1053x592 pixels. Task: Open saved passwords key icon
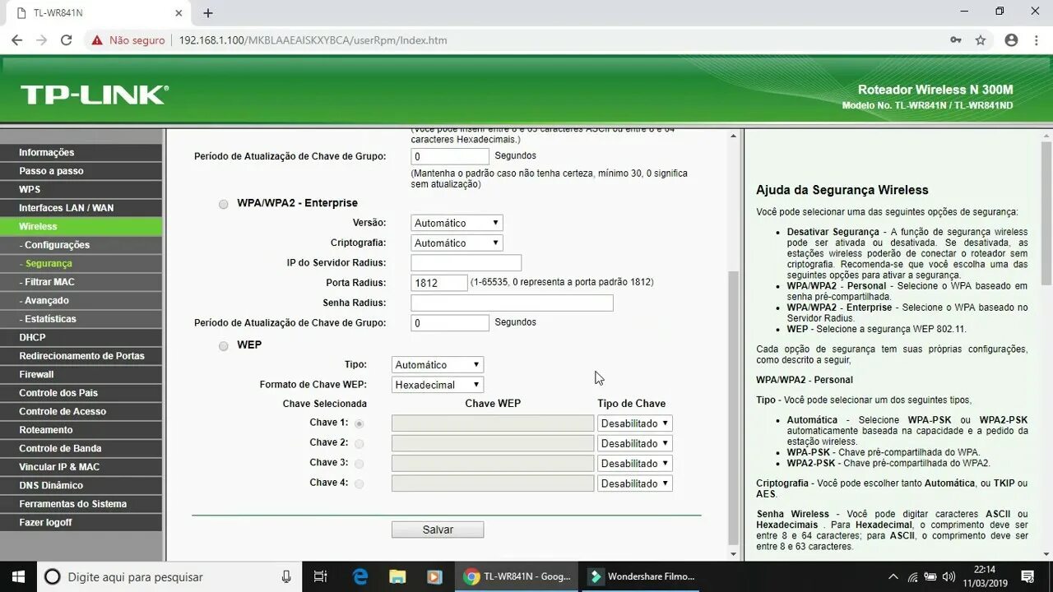pyautogui.click(x=956, y=39)
